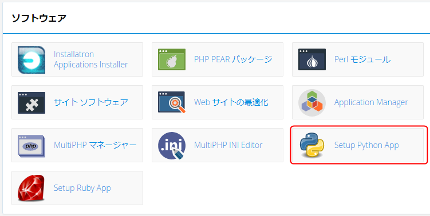Collapse the ソフトウェア section header

39,18
